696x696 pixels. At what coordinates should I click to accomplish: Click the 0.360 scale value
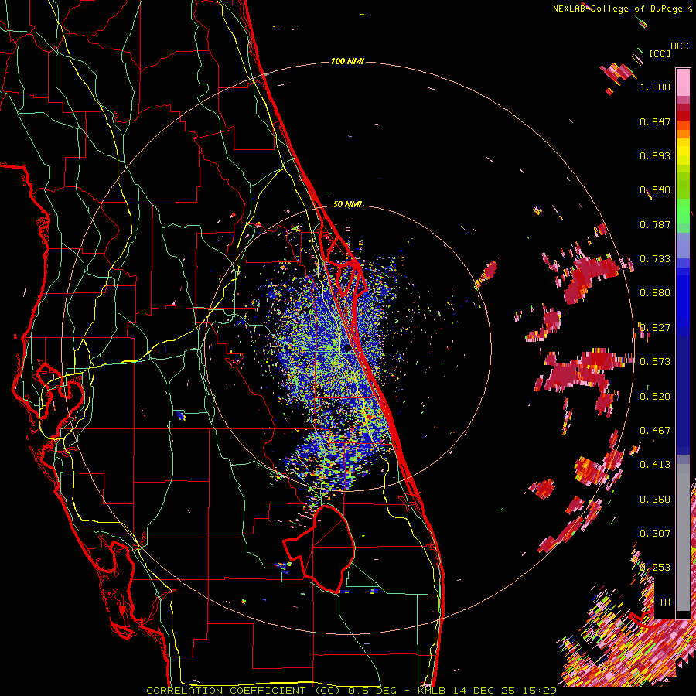pyautogui.click(x=655, y=500)
